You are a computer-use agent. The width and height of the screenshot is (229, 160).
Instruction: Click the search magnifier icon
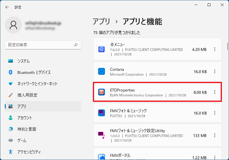(x=76, y=45)
